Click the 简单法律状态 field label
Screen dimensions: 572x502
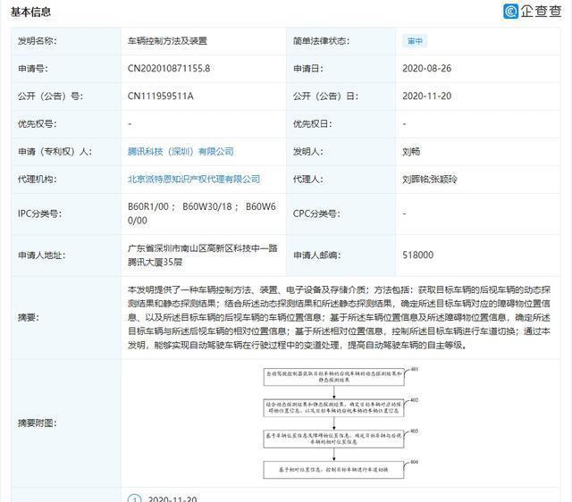[321, 41]
